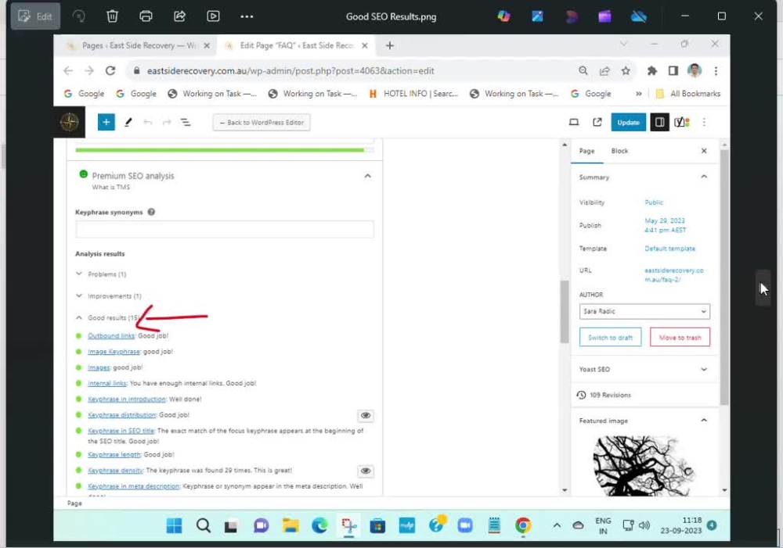The height and width of the screenshot is (548, 783).
Task: Click the Default template link
Action: click(x=669, y=249)
